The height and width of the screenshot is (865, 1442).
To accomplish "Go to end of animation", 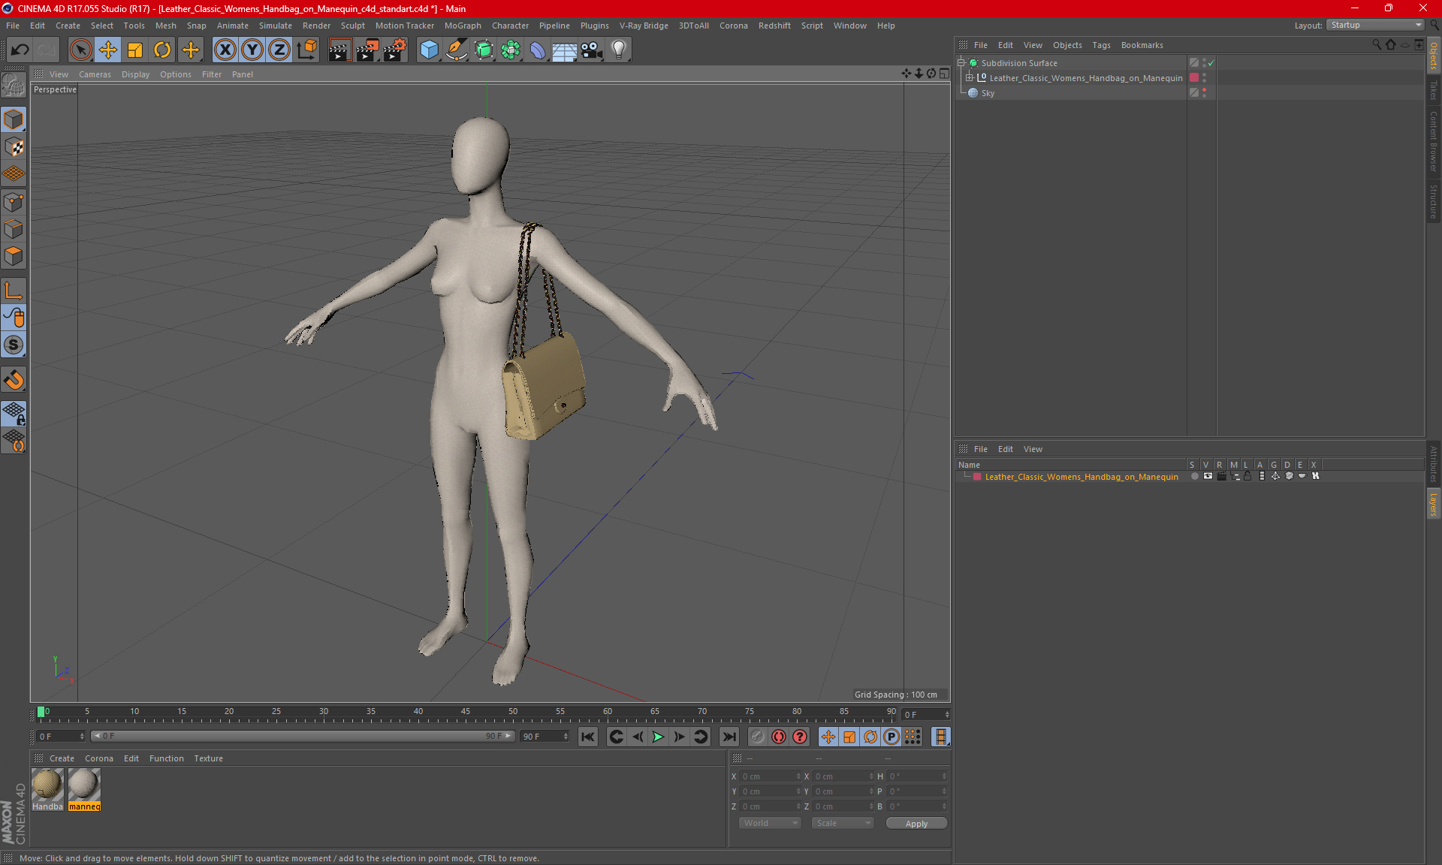I will [729, 737].
